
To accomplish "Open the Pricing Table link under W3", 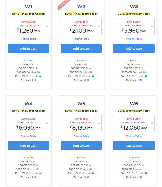I will pos(134,39).
